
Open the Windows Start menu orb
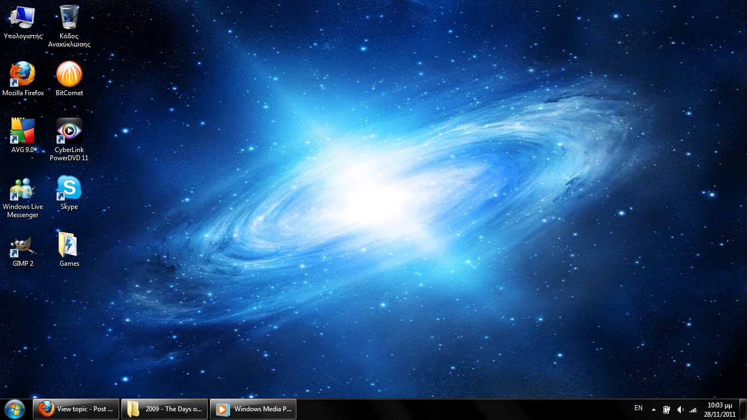pyautogui.click(x=15, y=409)
